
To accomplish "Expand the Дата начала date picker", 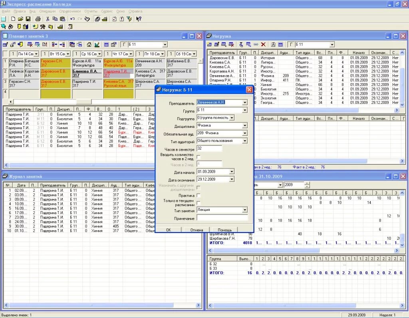I will pos(232,172).
